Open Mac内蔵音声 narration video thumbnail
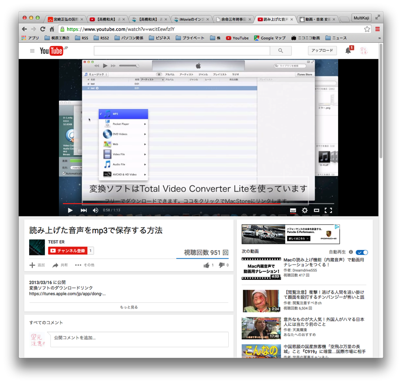 (x=261, y=268)
